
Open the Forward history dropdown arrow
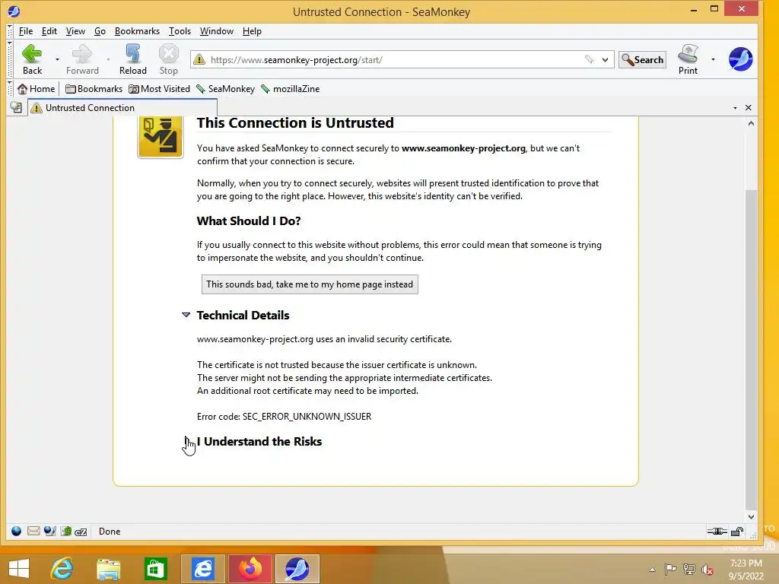[108, 59]
